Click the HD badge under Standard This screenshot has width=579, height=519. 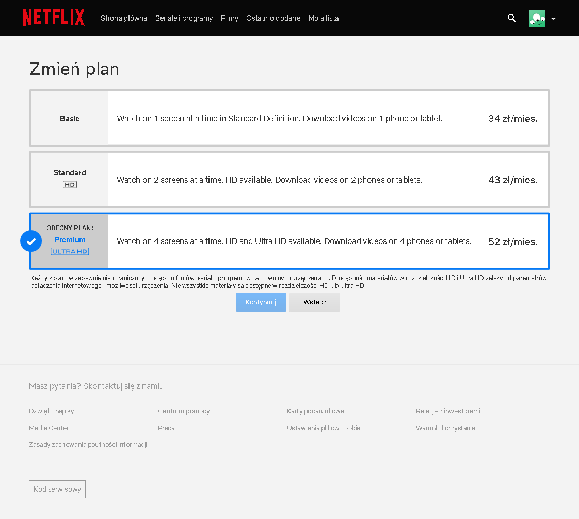click(x=70, y=184)
